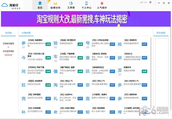Image resolution: width=172 pixels, height=119 pixels.
Task: Install the 批量发货 tool
Action: [x=144, y=71]
